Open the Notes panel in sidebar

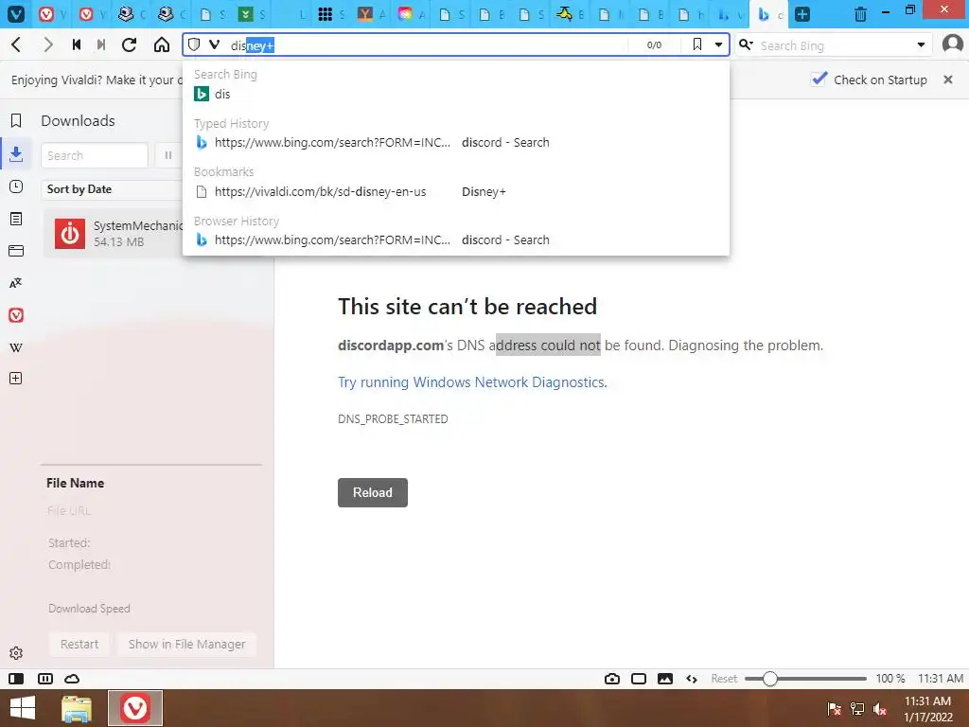pos(16,219)
